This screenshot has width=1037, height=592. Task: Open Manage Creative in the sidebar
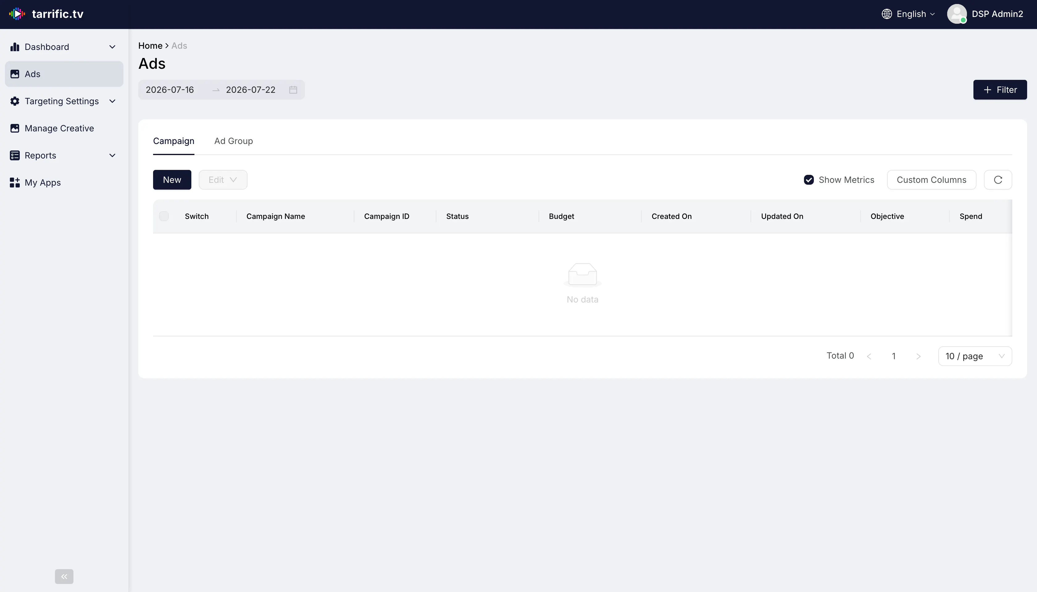(64, 129)
